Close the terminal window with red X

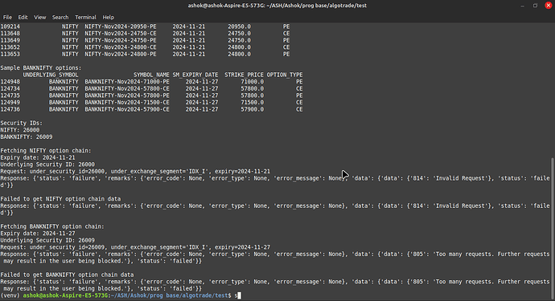[x=549, y=6]
